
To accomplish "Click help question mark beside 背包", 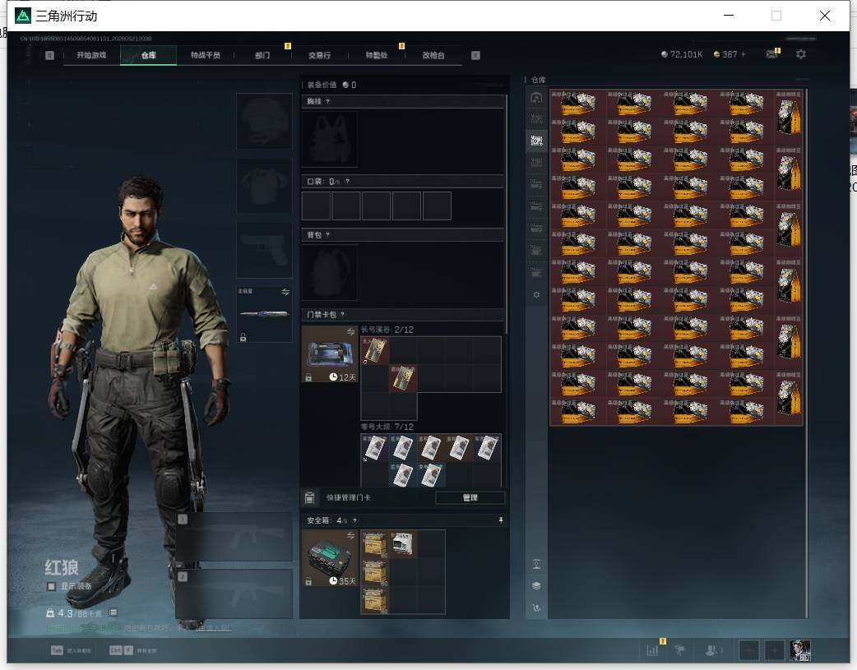I will pyautogui.click(x=327, y=235).
